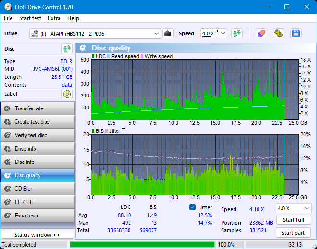The height and width of the screenshot is (249, 317).
Task: Click the Jitter legend swatch
Action: (106, 131)
